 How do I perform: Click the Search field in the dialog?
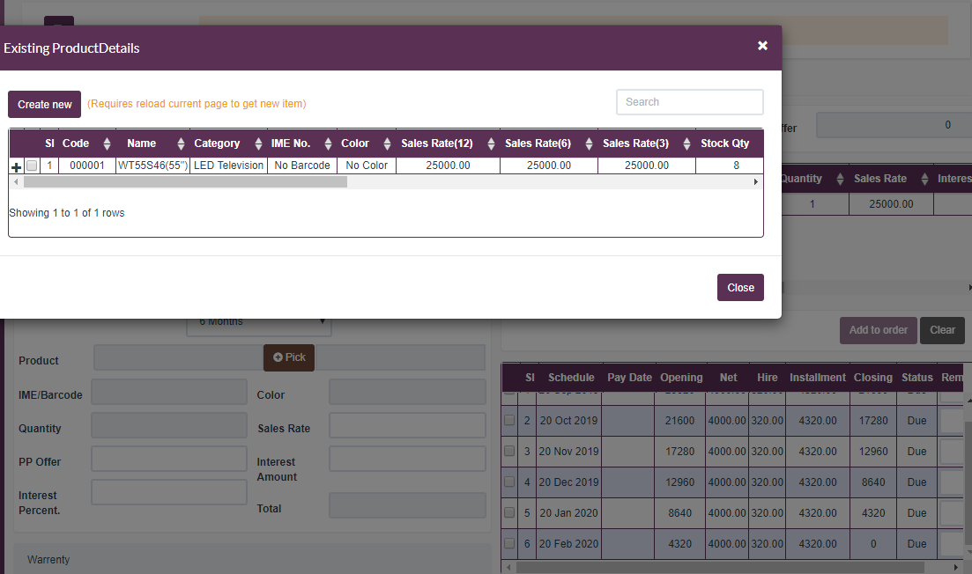689,101
